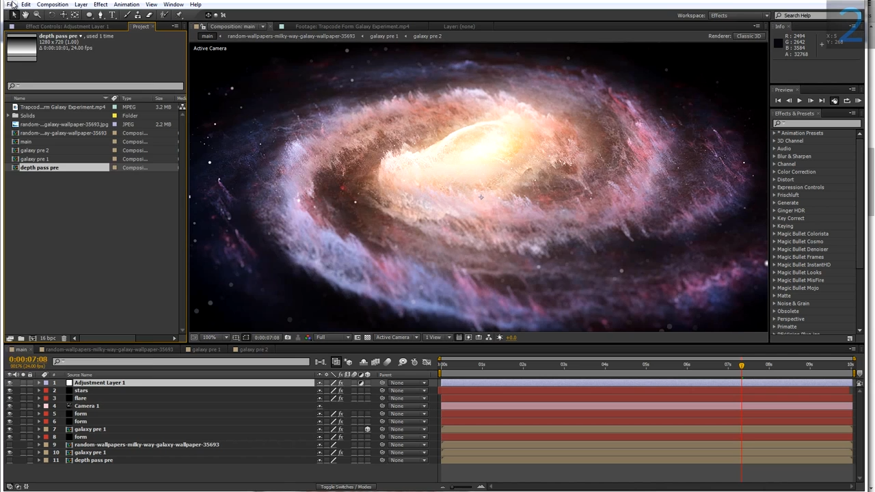Hide the stars layer
Viewport: 875px width, 492px height.
[10, 390]
